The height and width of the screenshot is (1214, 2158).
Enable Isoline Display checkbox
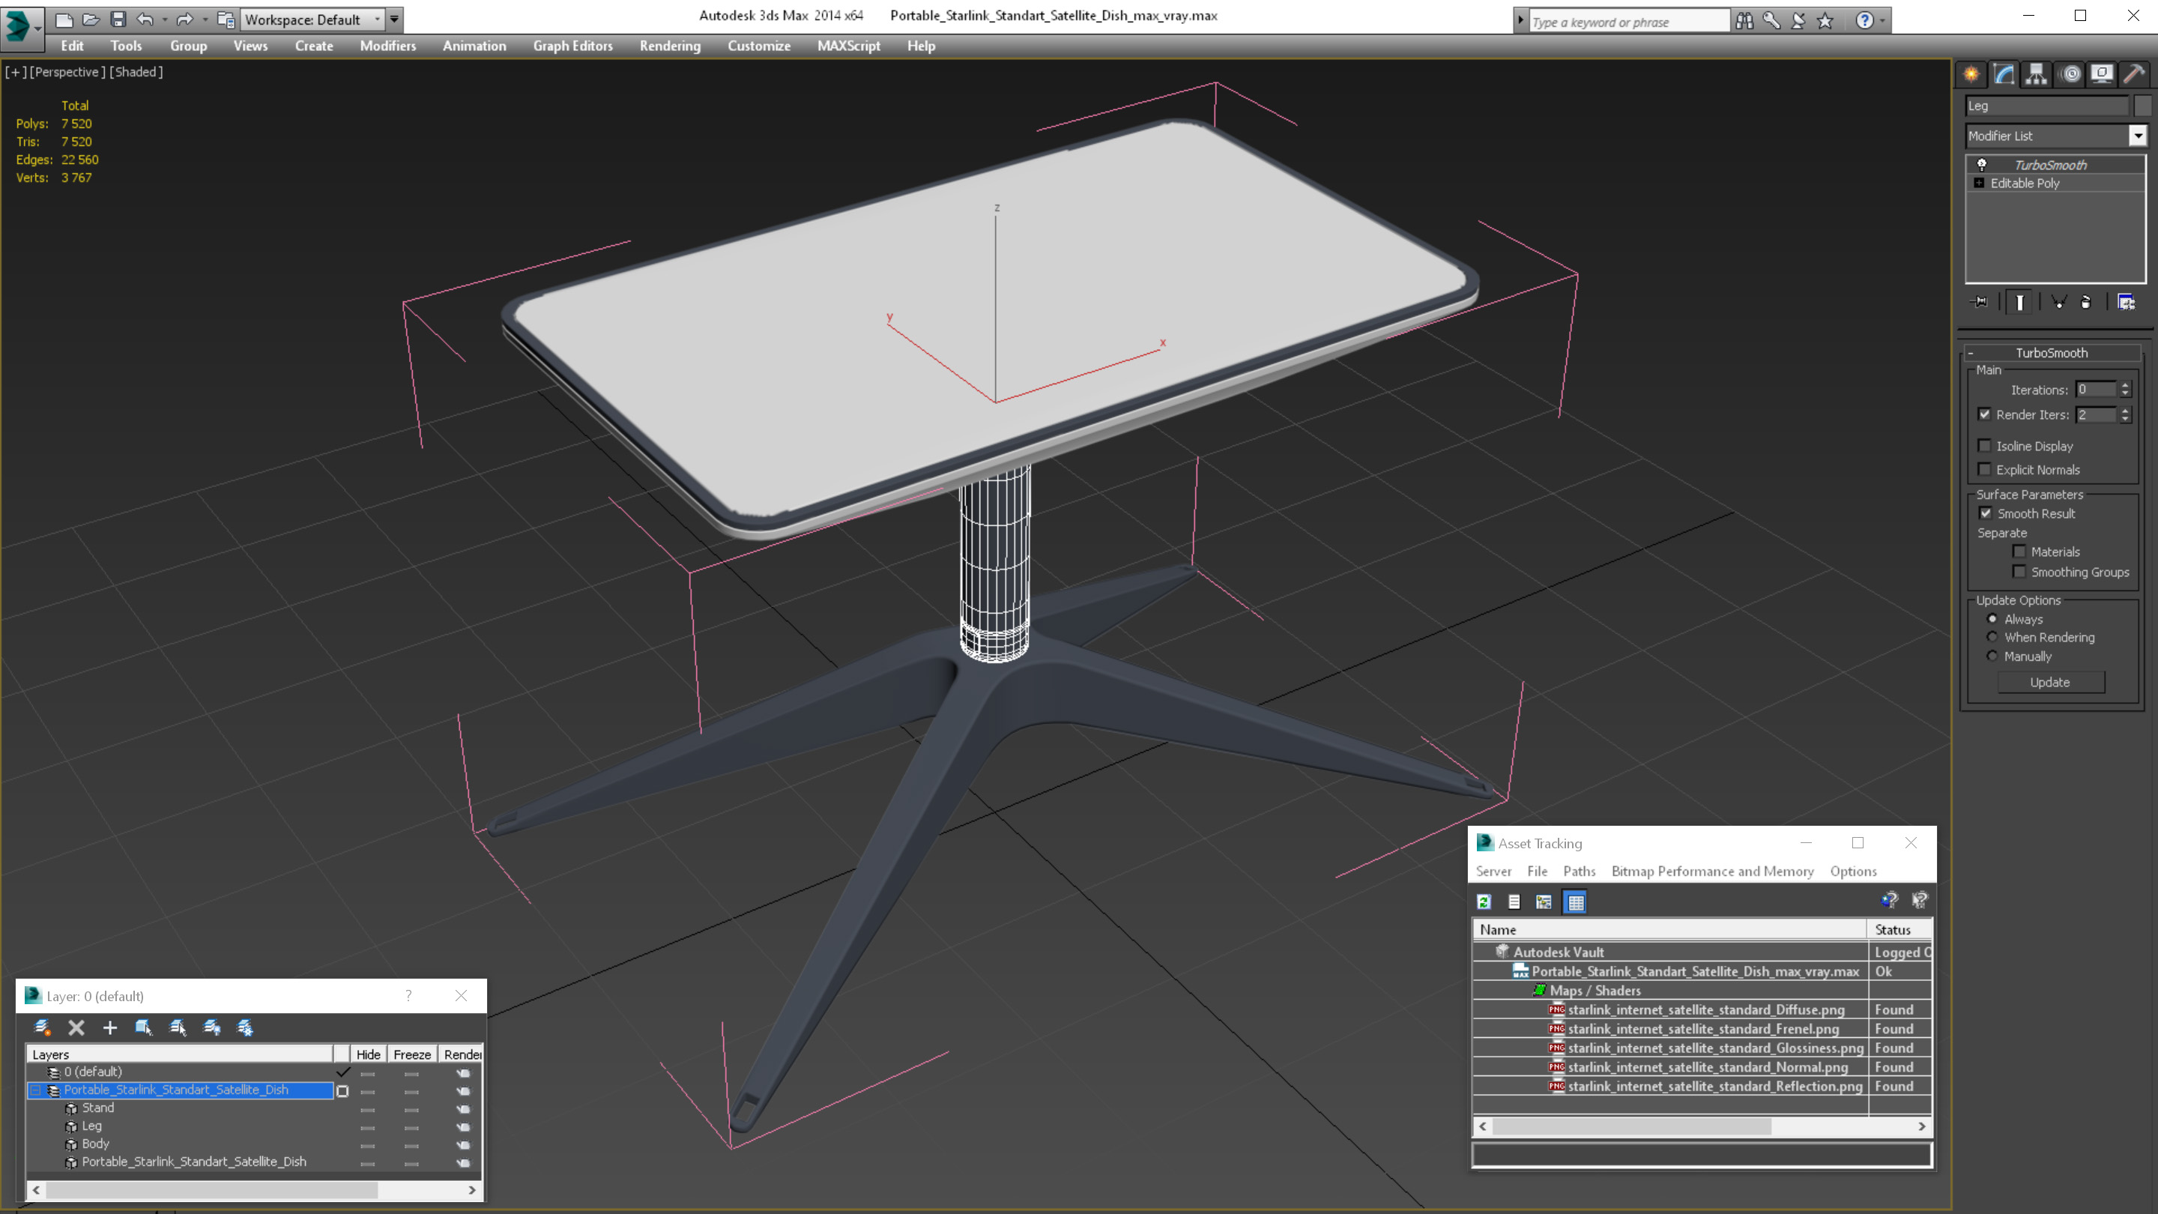click(x=1983, y=446)
